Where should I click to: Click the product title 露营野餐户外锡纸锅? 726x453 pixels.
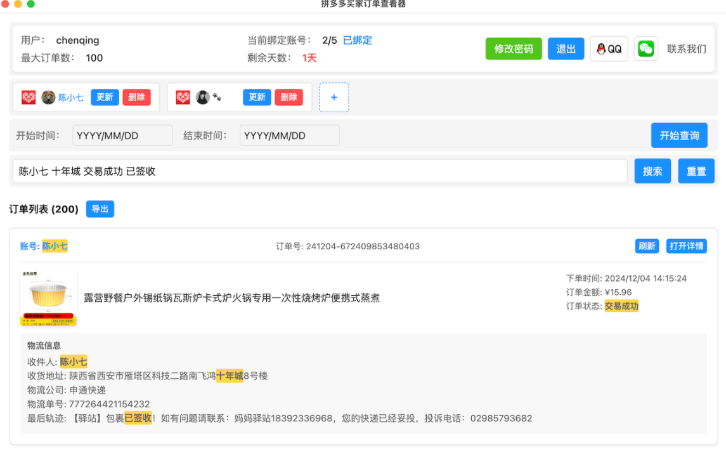231,298
